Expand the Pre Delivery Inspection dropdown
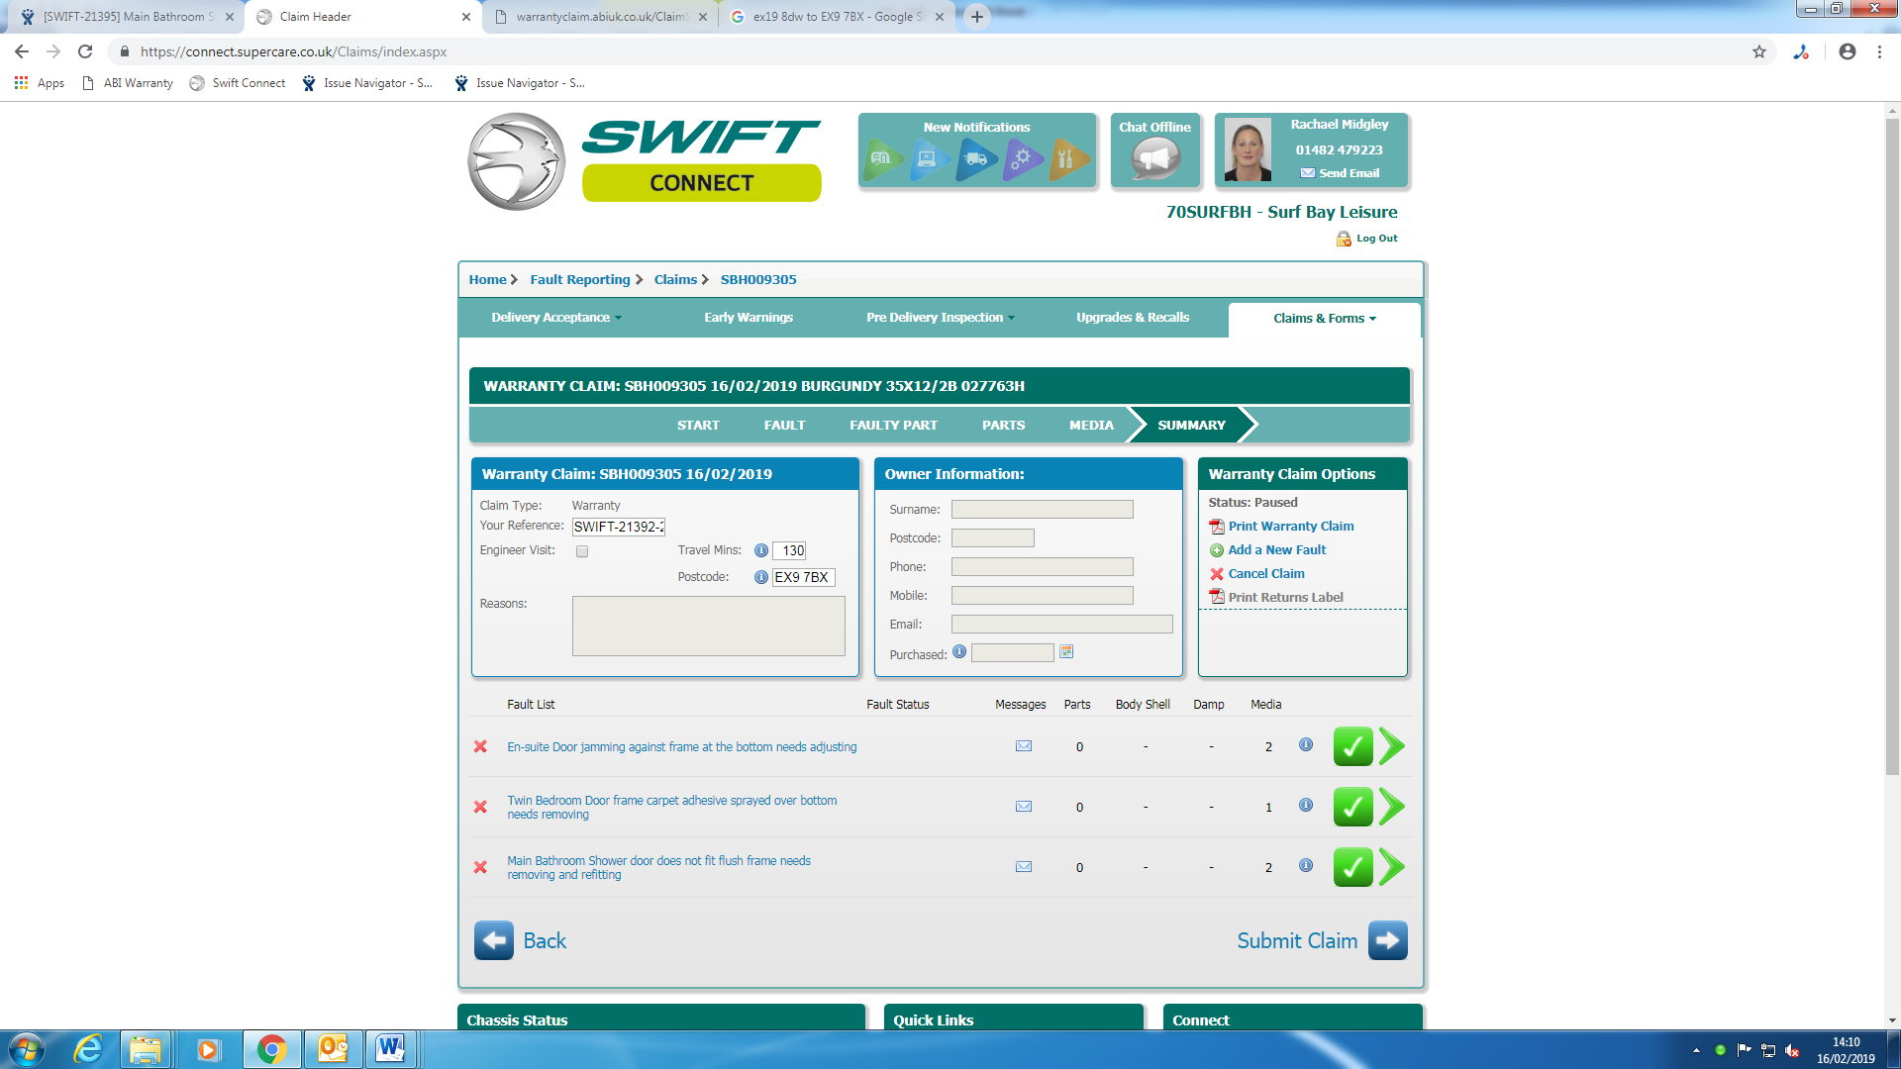The width and height of the screenshot is (1901, 1069). pyautogui.click(x=940, y=318)
